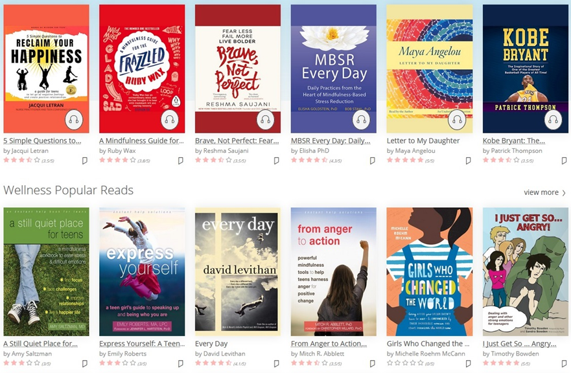Toggle bookmark for Express Yourself by Emily Roberts
The width and height of the screenshot is (571, 373).
click(x=180, y=363)
